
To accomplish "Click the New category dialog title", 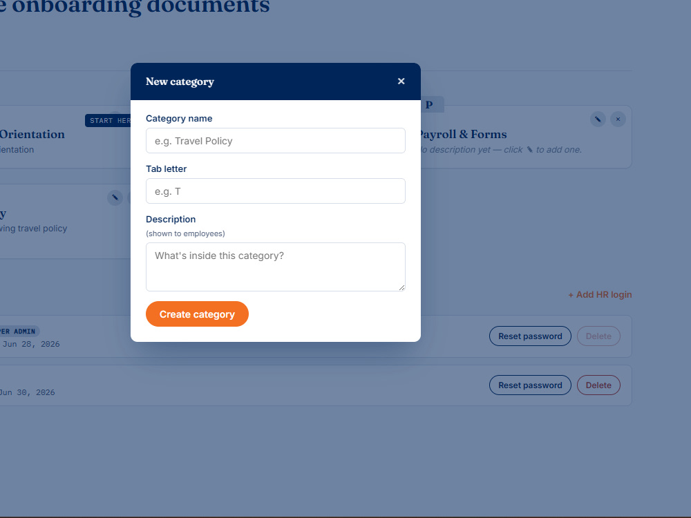I will [180, 81].
